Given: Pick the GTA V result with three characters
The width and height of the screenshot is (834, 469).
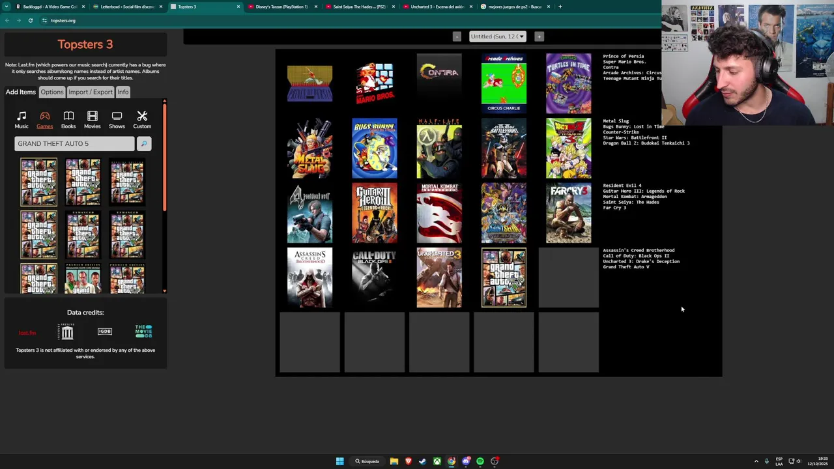Looking at the screenshot, I should click(83, 279).
